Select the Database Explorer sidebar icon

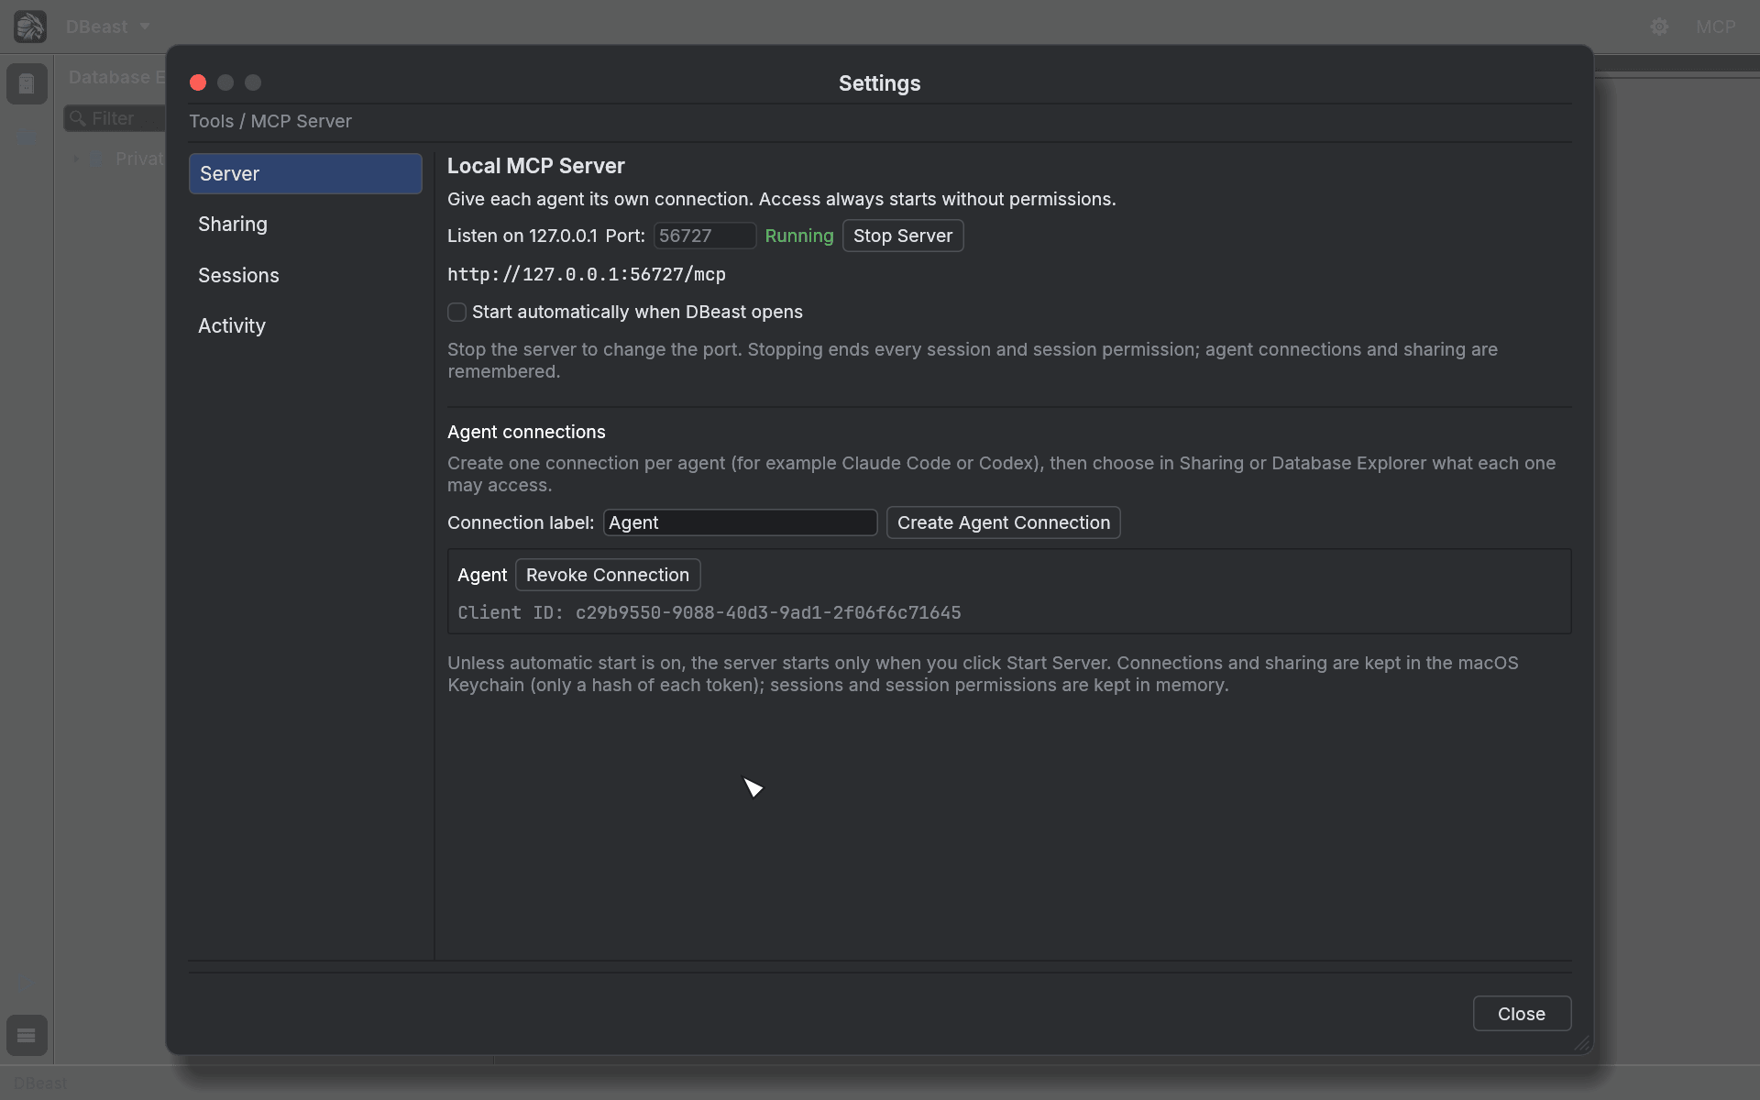coord(27,83)
